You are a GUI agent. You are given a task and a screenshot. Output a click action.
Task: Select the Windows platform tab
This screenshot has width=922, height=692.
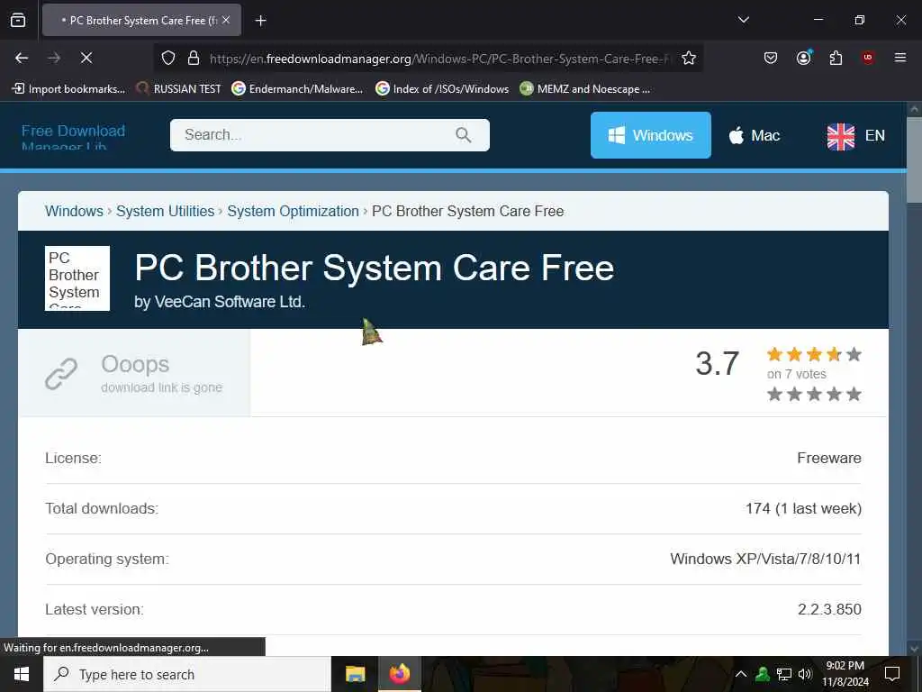[650, 135]
